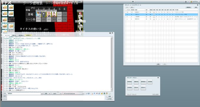The height and width of the screenshot is (107, 200).
Task: Toggle checkbox in the highlighted initiative row
Action: (154, 14)
